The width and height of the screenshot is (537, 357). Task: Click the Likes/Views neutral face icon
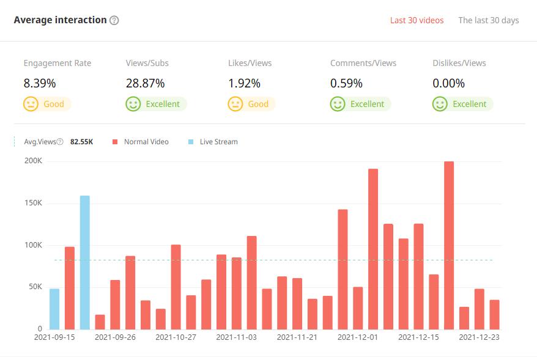pos(235,104)
